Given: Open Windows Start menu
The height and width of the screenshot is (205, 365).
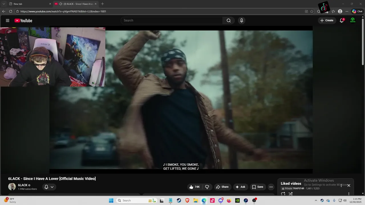Looking at the screenshot, I should coord(111,200).
